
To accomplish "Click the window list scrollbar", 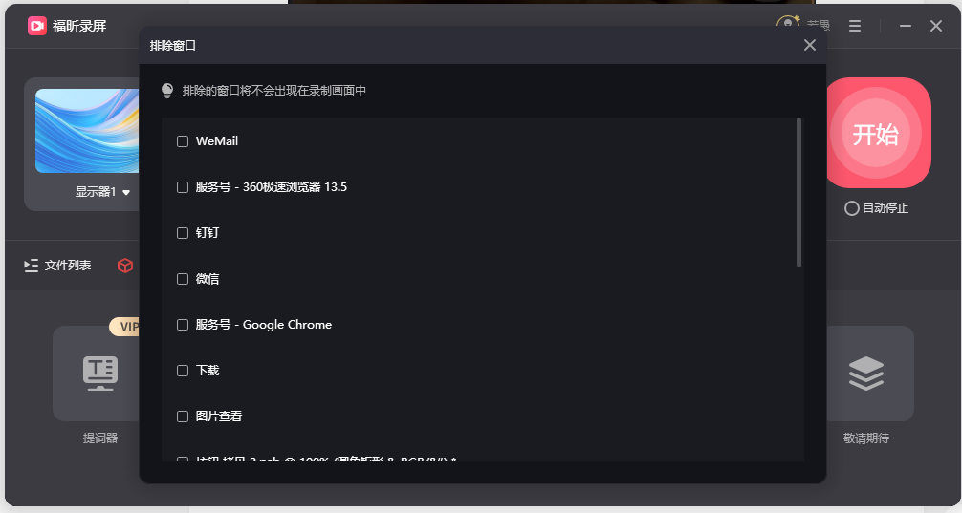I will coord(798,192).
